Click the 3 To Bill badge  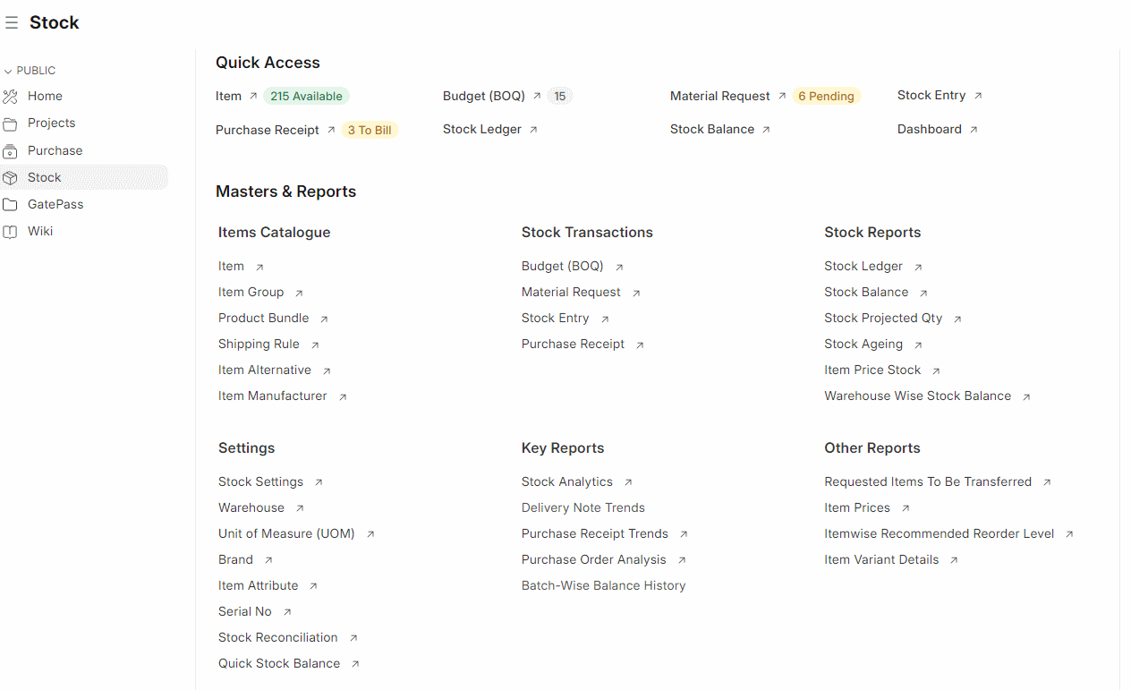tap(370, 131)
